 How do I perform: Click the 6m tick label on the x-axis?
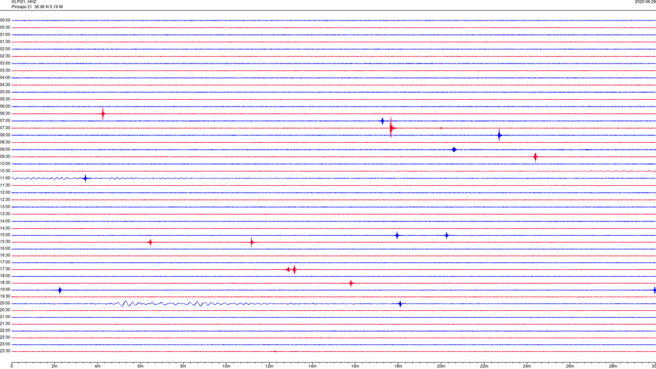coord(140,366)
